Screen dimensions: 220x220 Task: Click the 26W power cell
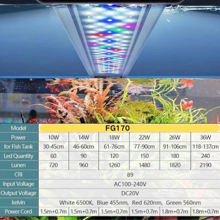[175, 137]
